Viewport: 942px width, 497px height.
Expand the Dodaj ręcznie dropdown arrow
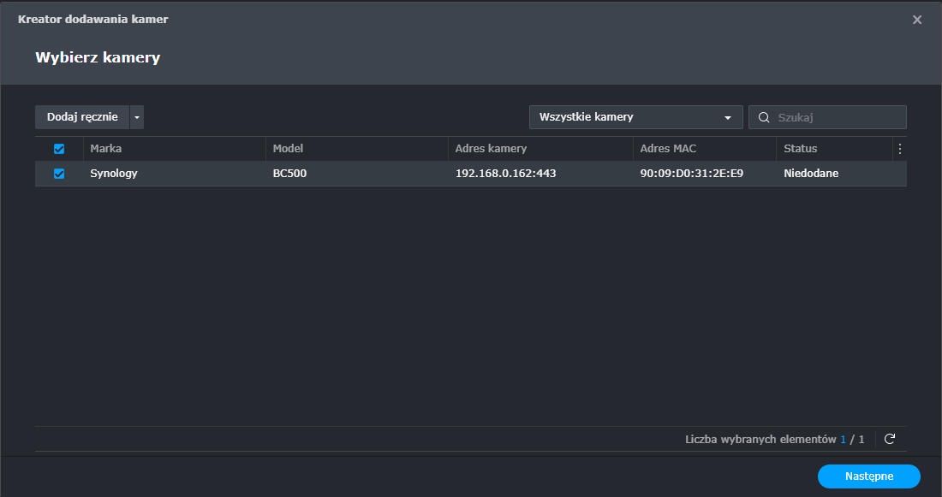[x=137, y=117]
